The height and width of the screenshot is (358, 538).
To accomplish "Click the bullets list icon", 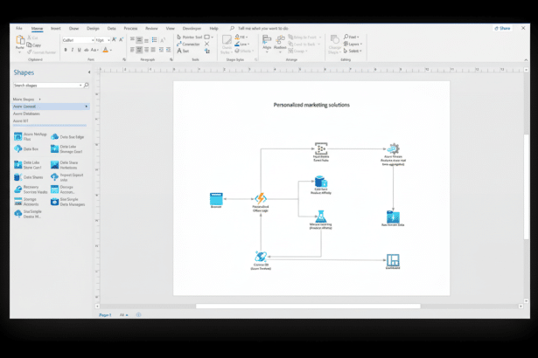I will click(x=154, y=40).
